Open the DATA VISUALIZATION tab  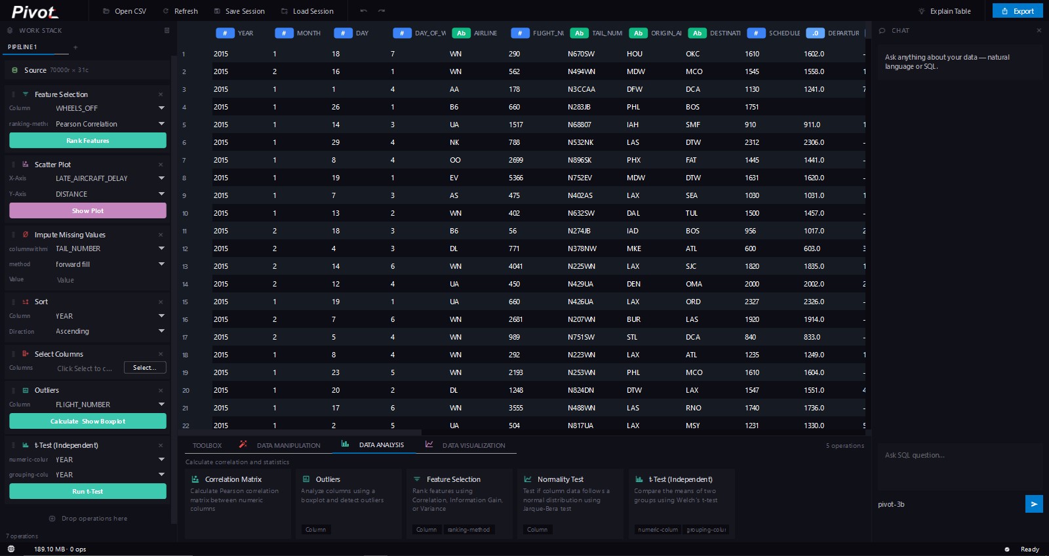click(465, 445)
